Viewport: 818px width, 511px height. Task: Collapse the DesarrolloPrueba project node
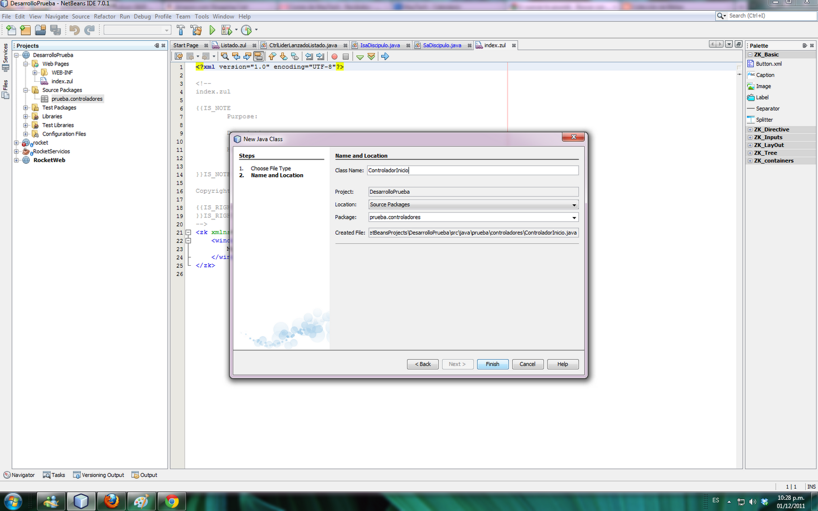pos(16,55)
